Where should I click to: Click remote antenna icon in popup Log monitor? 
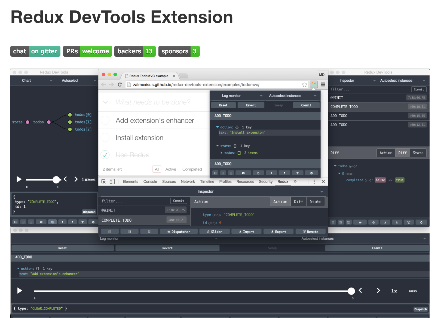(298, 173)
